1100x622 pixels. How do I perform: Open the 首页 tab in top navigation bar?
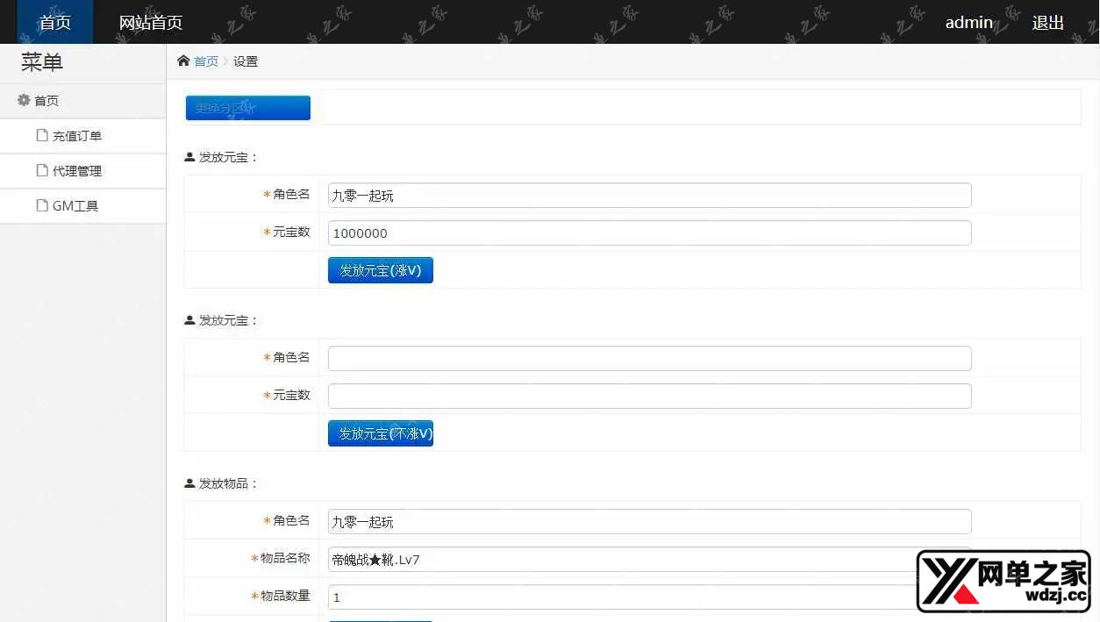point(55,23)
